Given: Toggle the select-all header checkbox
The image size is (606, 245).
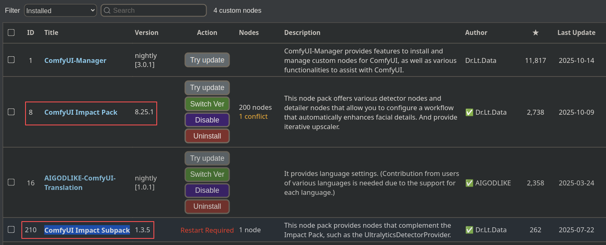Looking at the screenshot, I should pyautogui.click(x=11, y=32).
